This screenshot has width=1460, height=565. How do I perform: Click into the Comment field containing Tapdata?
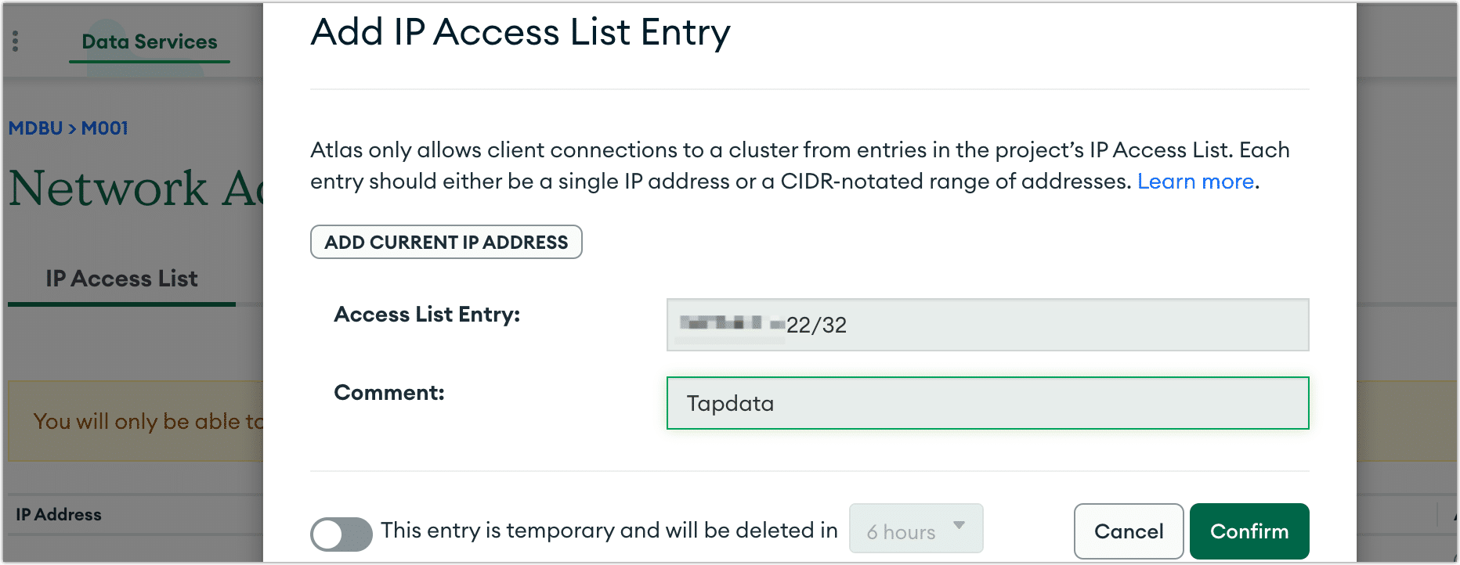[987, 403]
